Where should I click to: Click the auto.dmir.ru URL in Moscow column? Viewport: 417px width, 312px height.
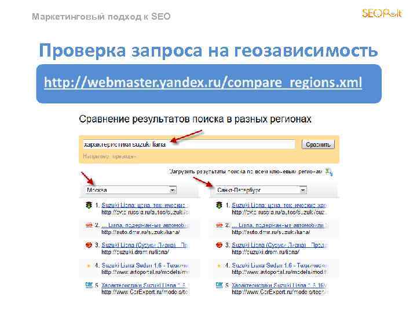141,232
